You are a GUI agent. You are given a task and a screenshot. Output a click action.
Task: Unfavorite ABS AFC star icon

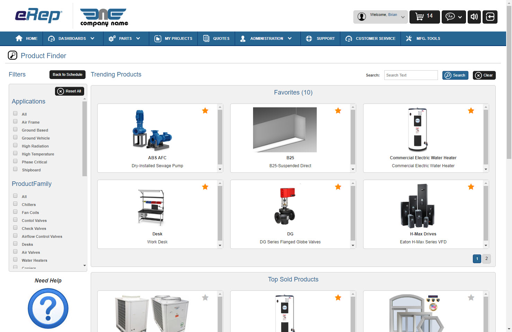(x=205, y=111)
